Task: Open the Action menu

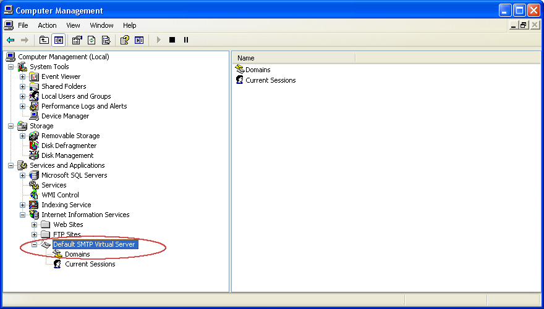Action: 47,25
